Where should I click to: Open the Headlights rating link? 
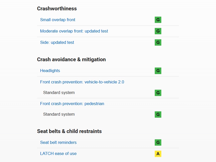[50, 71]
